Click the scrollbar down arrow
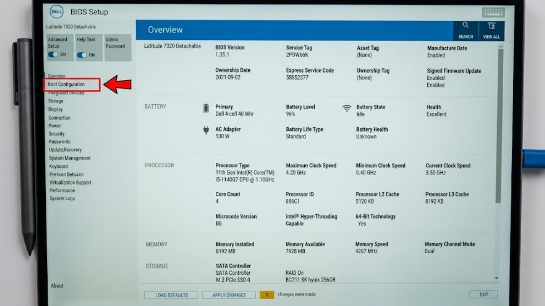545x306 pixels. pos(496,278)
